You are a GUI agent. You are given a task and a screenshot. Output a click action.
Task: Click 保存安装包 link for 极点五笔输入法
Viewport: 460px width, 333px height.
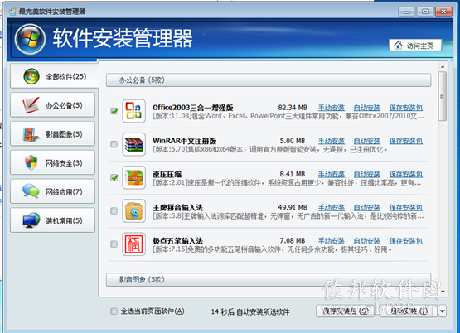[406, 241]
